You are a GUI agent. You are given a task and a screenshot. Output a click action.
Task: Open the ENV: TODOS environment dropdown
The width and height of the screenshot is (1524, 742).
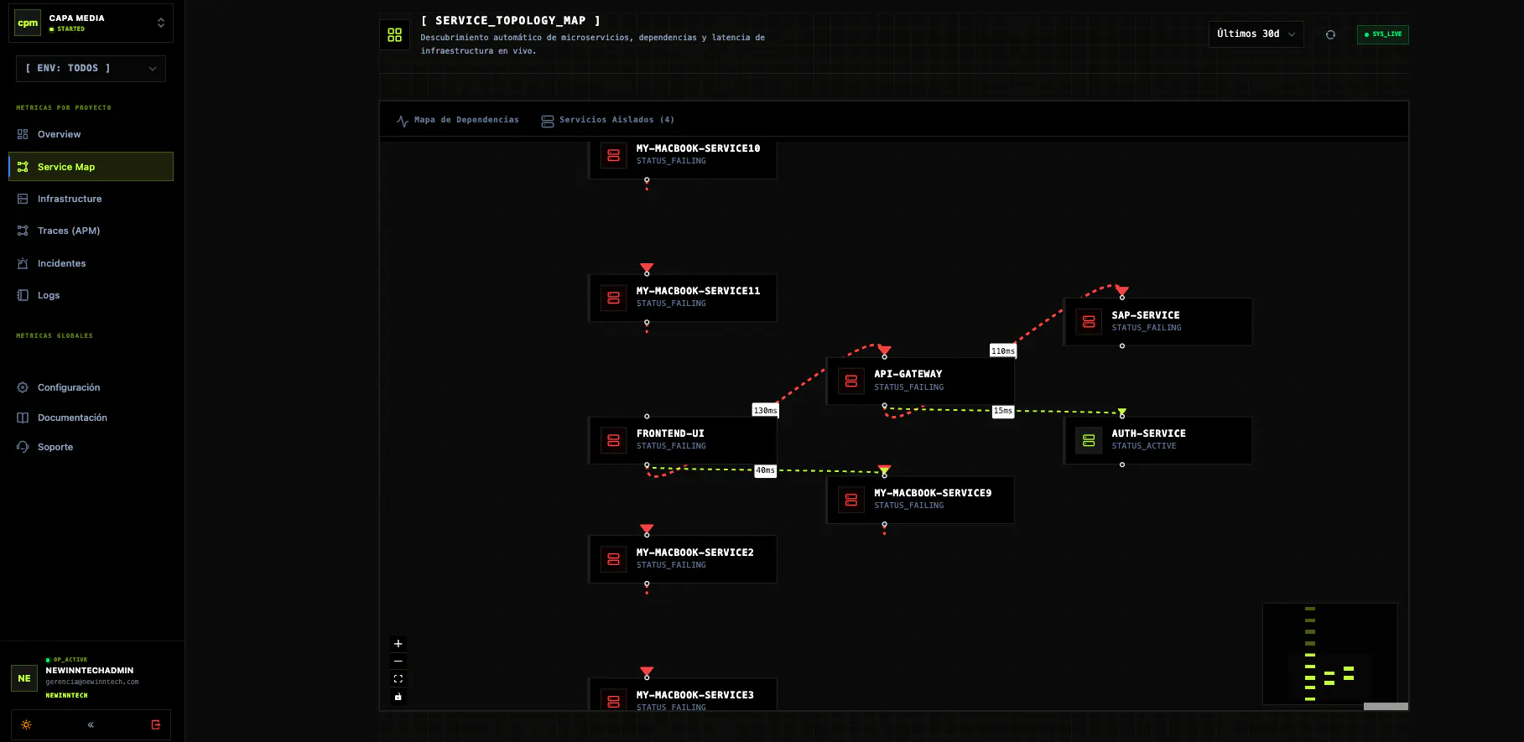pos(91,68)
